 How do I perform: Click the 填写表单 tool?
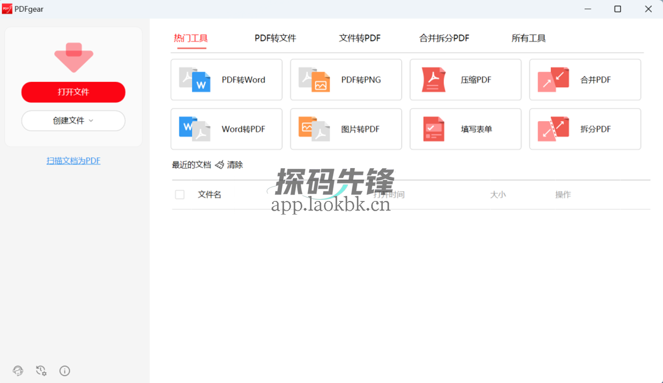465,129
